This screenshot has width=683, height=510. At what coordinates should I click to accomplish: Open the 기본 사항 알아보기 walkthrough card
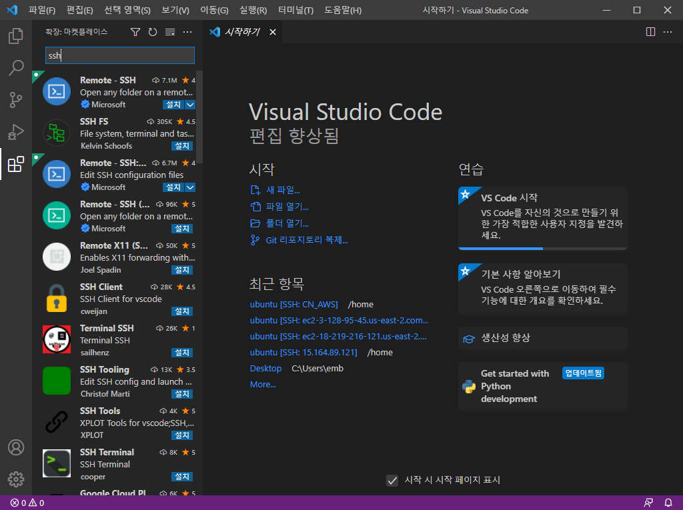[543, 289]
